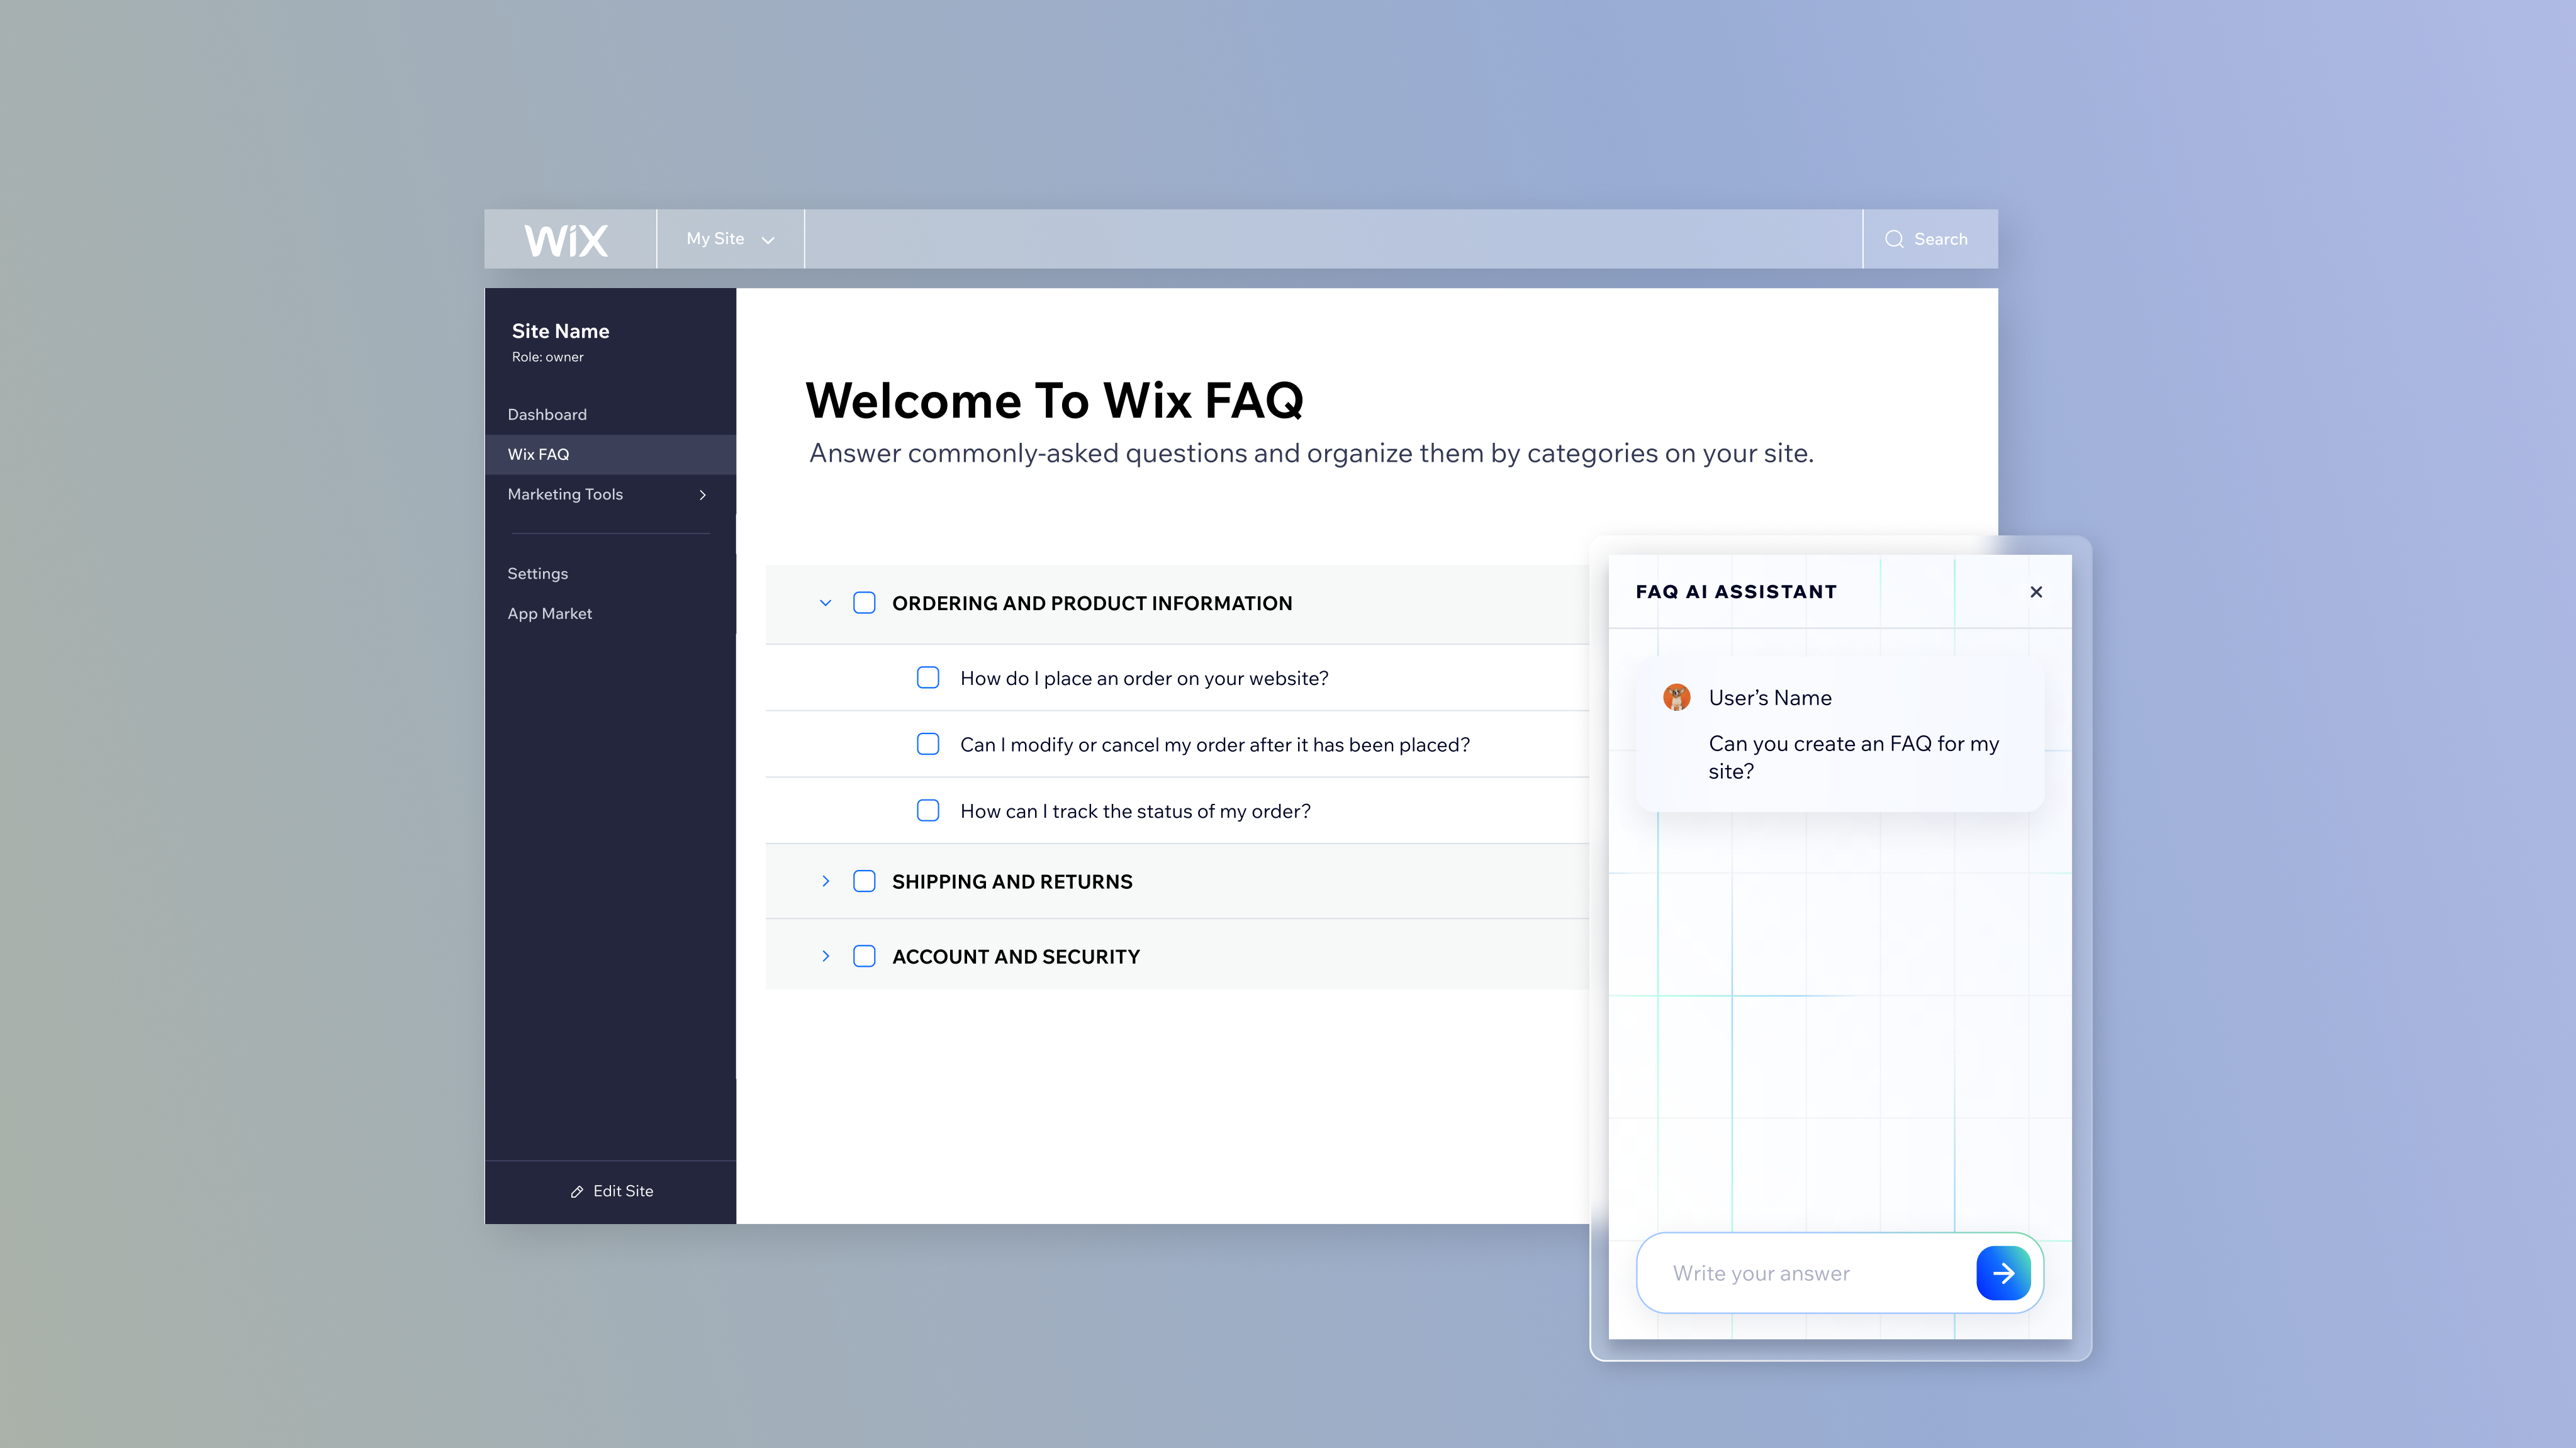This screenshot has height=1448, width=2576.
Task: Check the 'track the status of my order' box
Action: 928,810
